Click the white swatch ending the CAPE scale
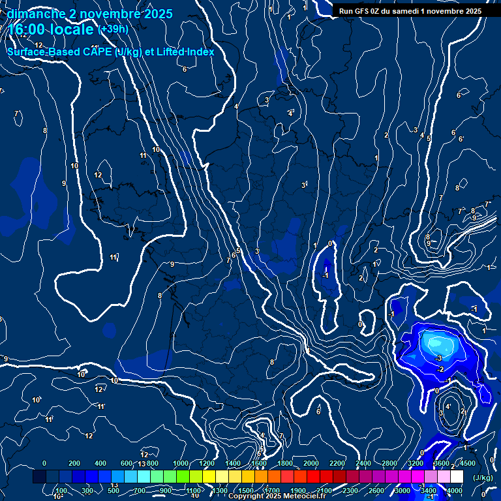Image resolution: width=501 pixels, height=501 pixels. point(457,476)
